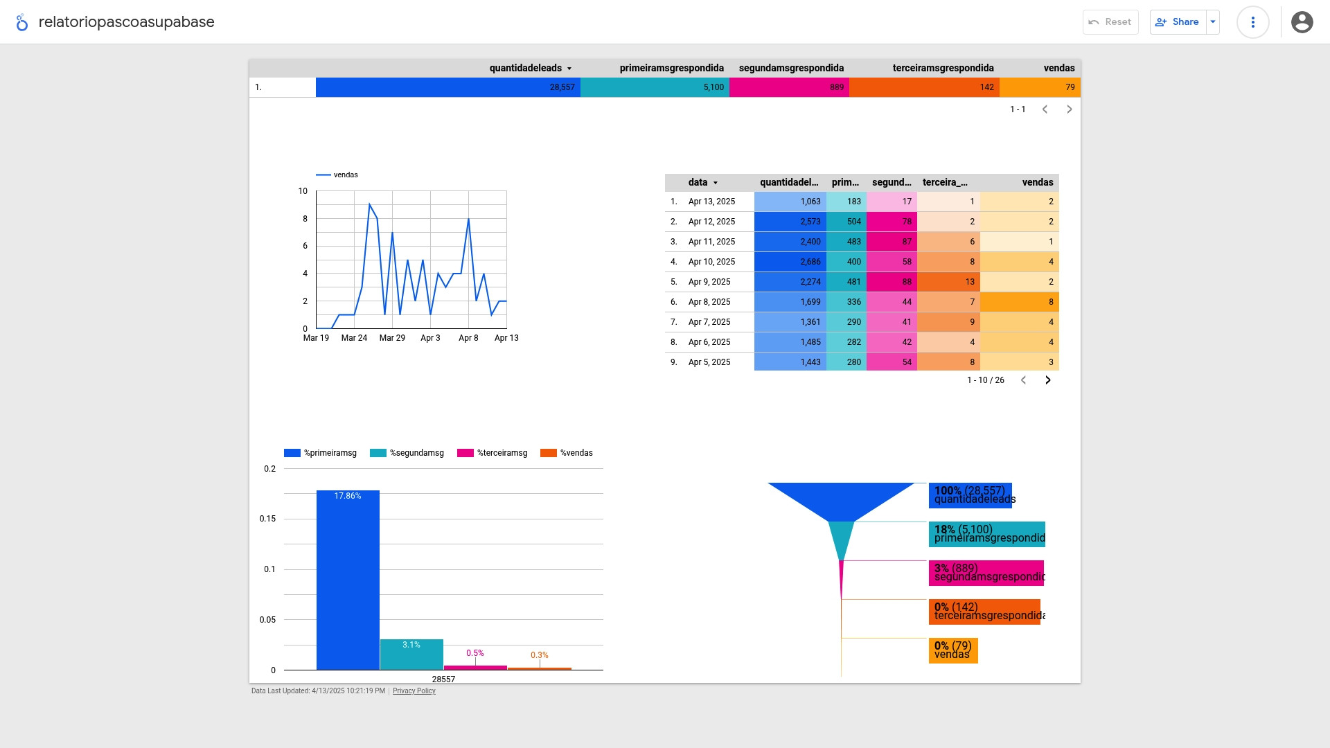Click the %vendas orange legend swatch
The image size is (1330, 748).
click(548, 453)
